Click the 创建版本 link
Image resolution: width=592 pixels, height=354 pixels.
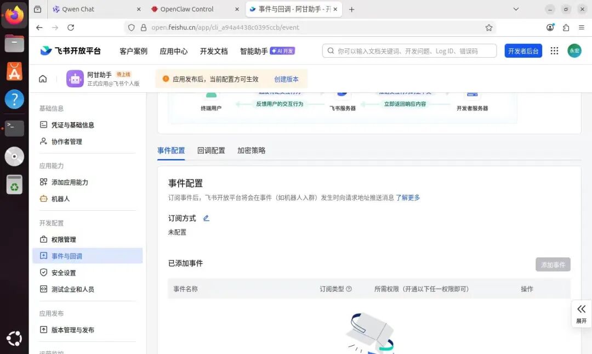pos(287,78)
